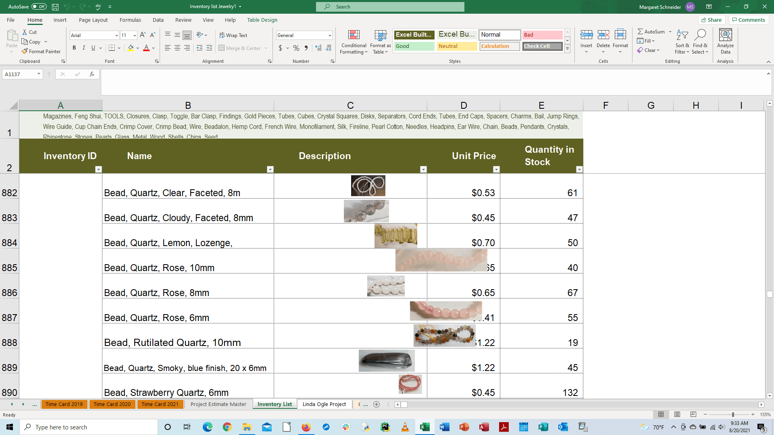Switch to the Insert tab
The image size is (774, 435).
60,20
